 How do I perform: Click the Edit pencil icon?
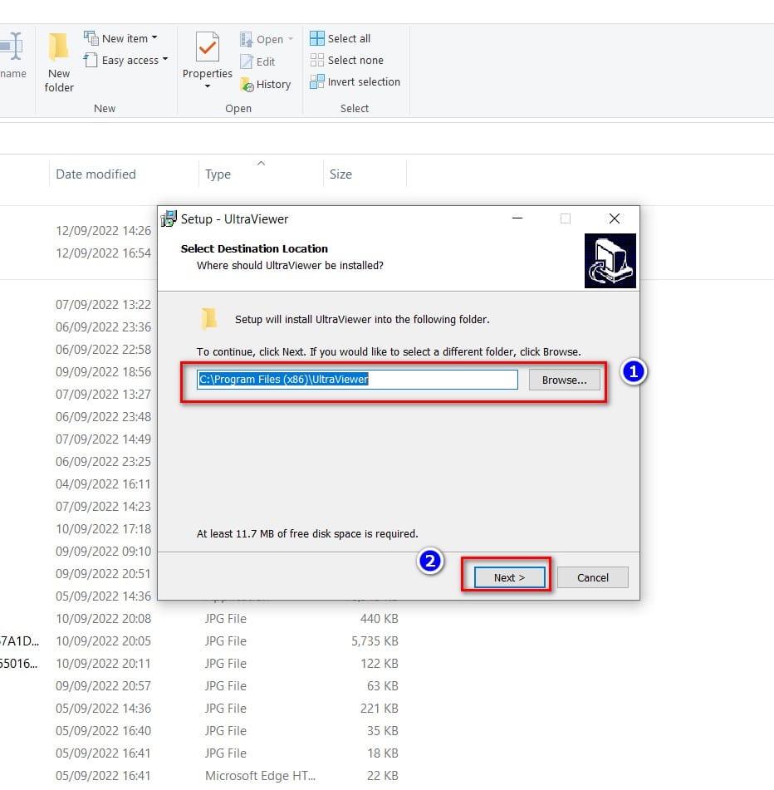247,61
